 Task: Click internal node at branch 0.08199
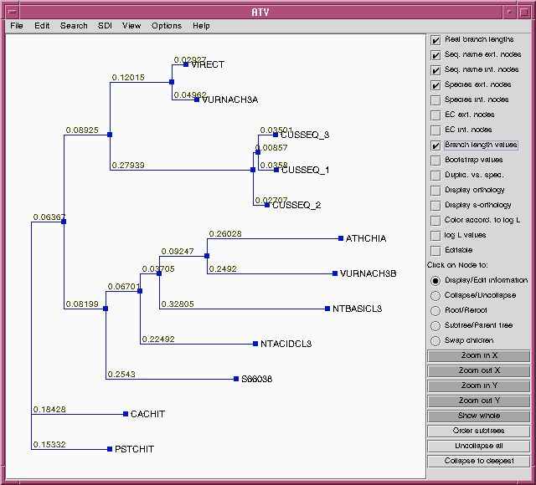pyautogui.click(x=106, y=309)
